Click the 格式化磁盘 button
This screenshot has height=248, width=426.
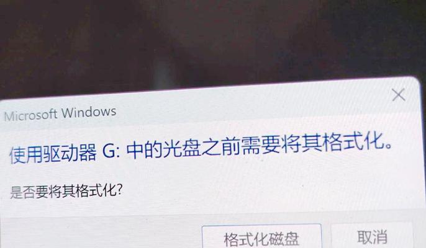pyautogui.click(x=261, y=236)
